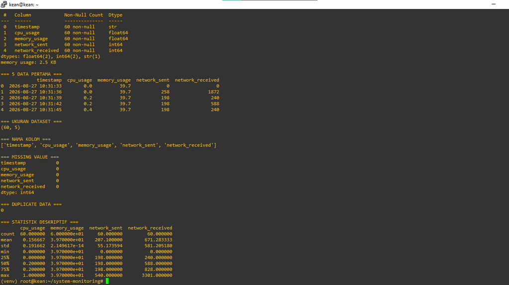Select max cpu_usage value '1.000000'
The width and height of the screenshot is (509, 285).
coord(34,275)
